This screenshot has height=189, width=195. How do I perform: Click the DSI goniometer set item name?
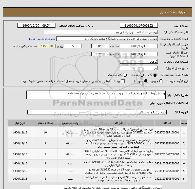pos(119,179)
